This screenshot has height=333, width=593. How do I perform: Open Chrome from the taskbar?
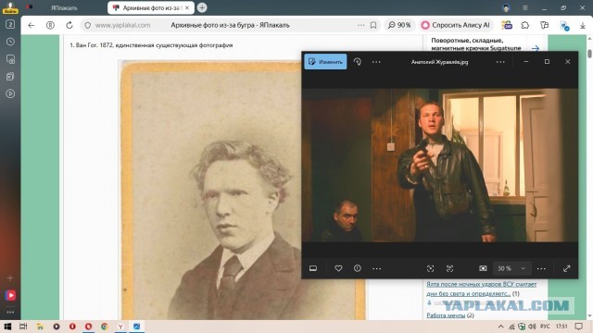[105, 327]
